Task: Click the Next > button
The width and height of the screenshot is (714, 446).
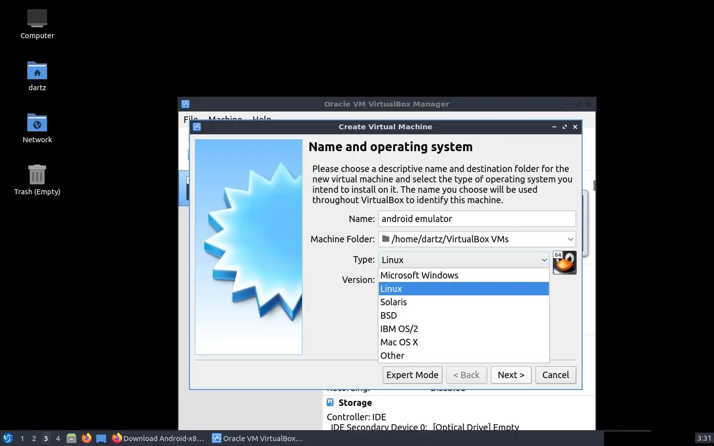Action: click(511, 375)
